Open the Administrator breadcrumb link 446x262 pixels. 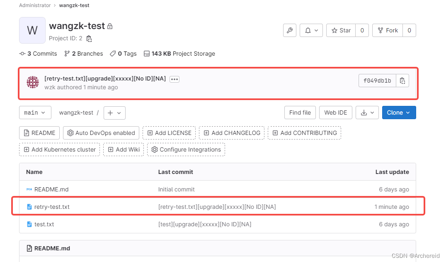click(35, 5)
